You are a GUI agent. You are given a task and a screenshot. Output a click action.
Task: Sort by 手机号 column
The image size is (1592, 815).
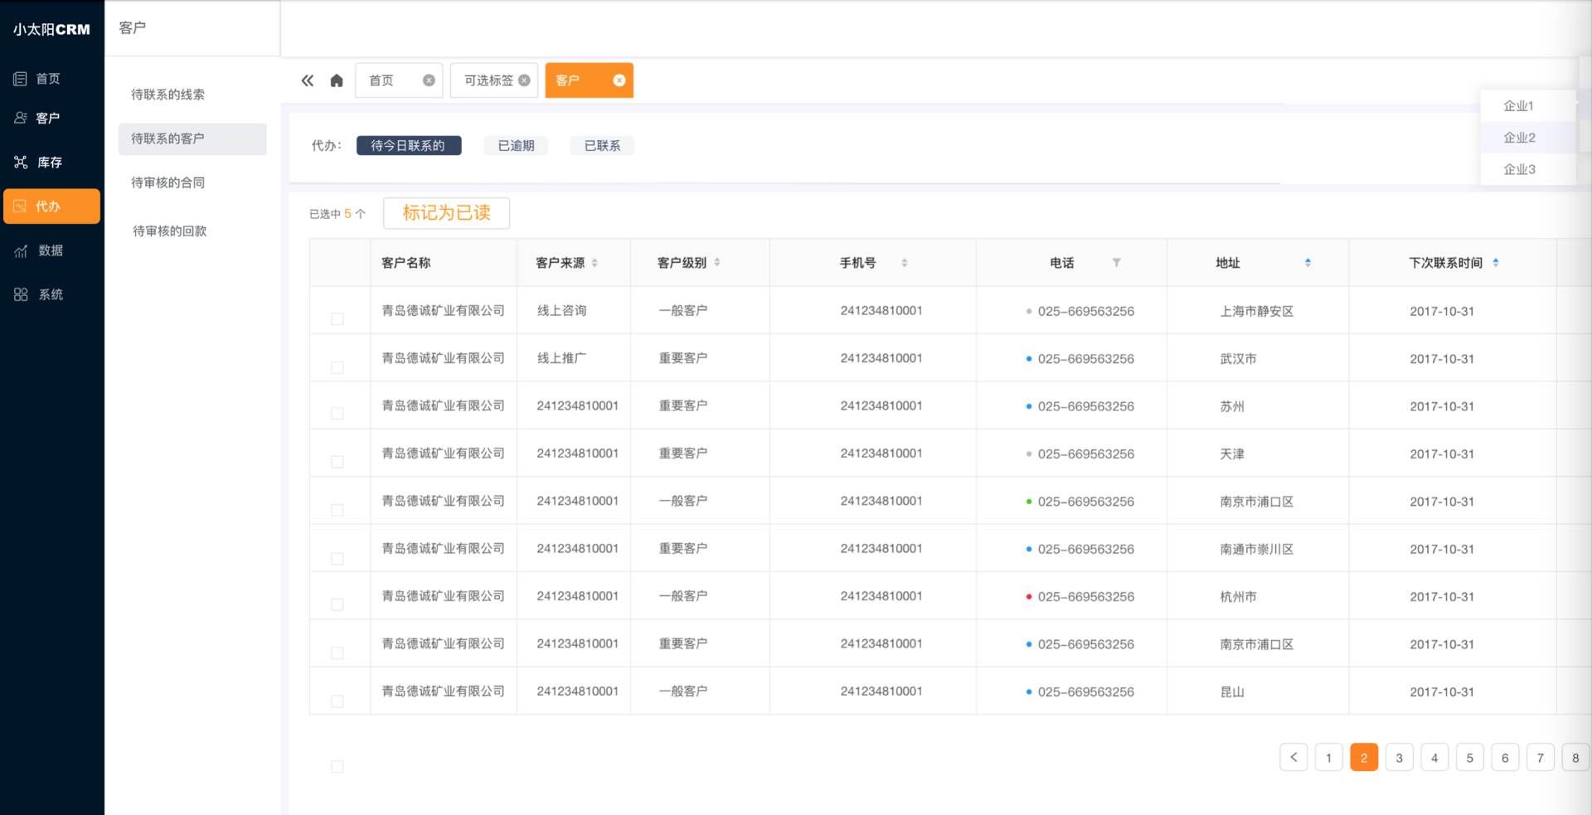(904, 263)
